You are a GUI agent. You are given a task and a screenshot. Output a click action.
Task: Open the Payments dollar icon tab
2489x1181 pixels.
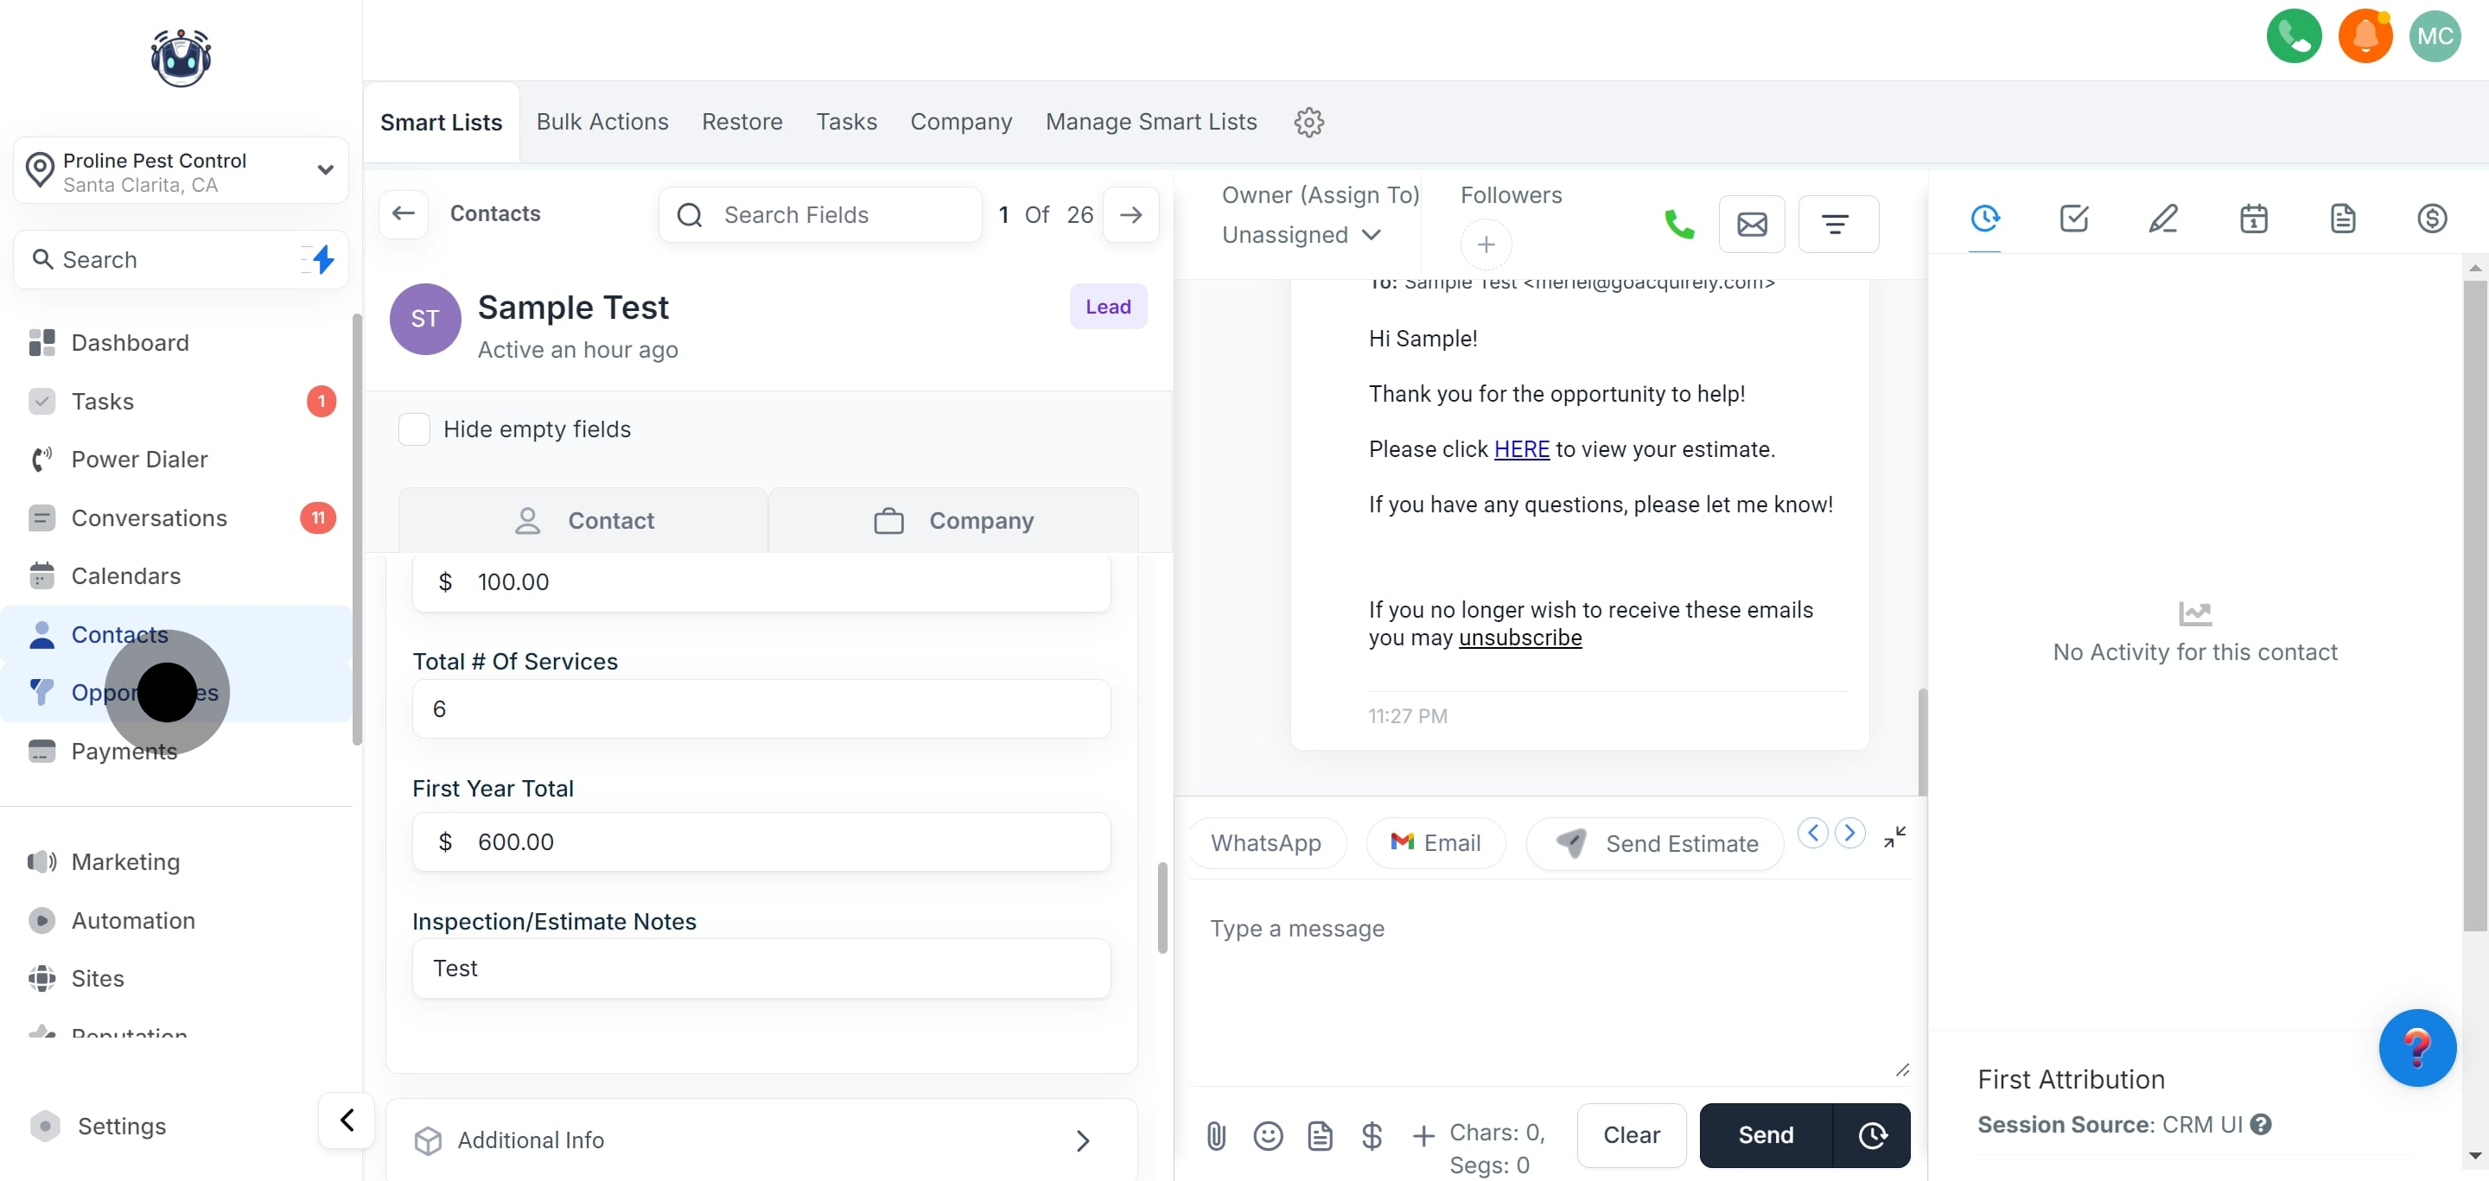point(2431,219)
